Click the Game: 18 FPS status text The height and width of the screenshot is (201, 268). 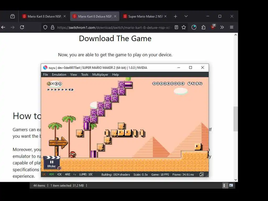160,175
